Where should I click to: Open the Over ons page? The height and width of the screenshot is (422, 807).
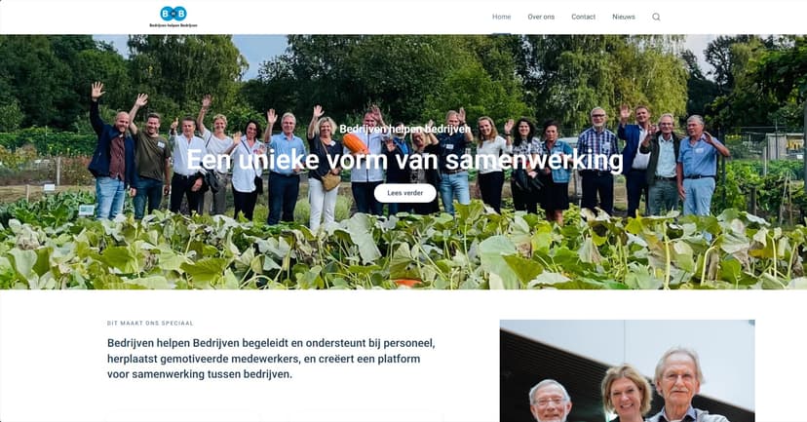(541, 17)
